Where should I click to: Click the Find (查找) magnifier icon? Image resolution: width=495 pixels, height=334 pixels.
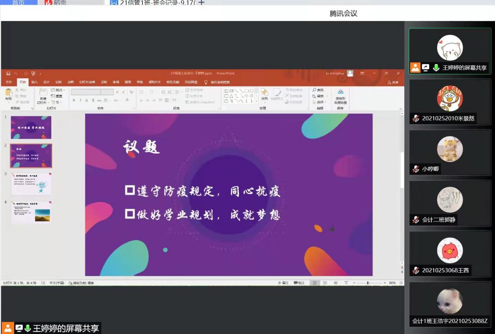point(315,90)
